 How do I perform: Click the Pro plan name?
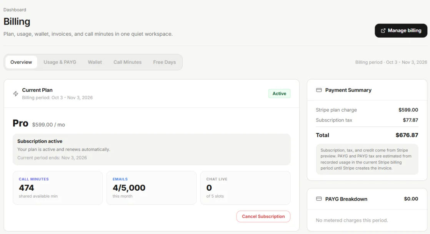coord(20,123)
